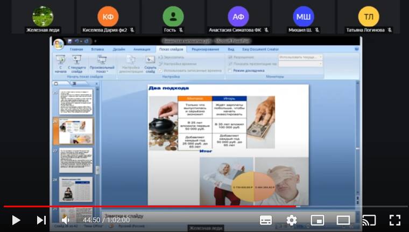The width and height of the screenshot is (409, 232).
Task: Click the Redo icon in Quick Access toolbar
Action: click(x=86, y=41)
